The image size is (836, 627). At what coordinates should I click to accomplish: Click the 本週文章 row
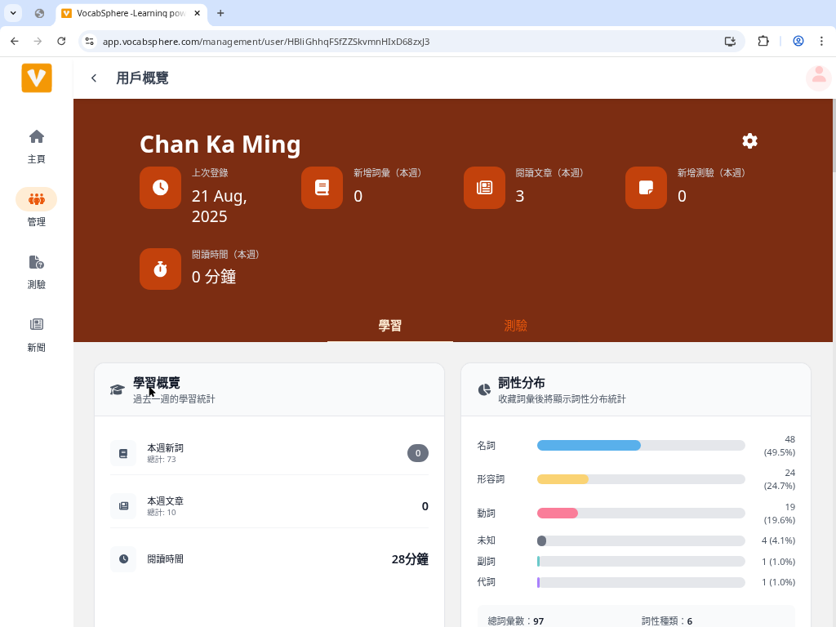pyautogui.click(x=269, y=506)
